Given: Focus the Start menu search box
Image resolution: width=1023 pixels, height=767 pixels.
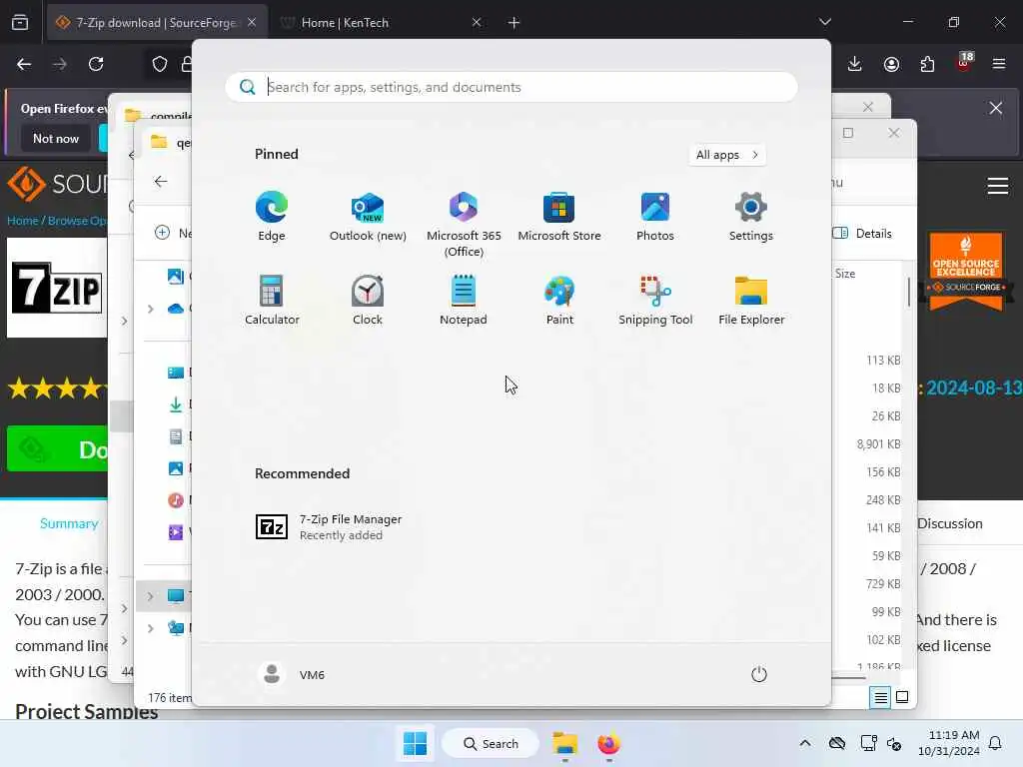Looking at the screenshot, I should pos(511,87).
